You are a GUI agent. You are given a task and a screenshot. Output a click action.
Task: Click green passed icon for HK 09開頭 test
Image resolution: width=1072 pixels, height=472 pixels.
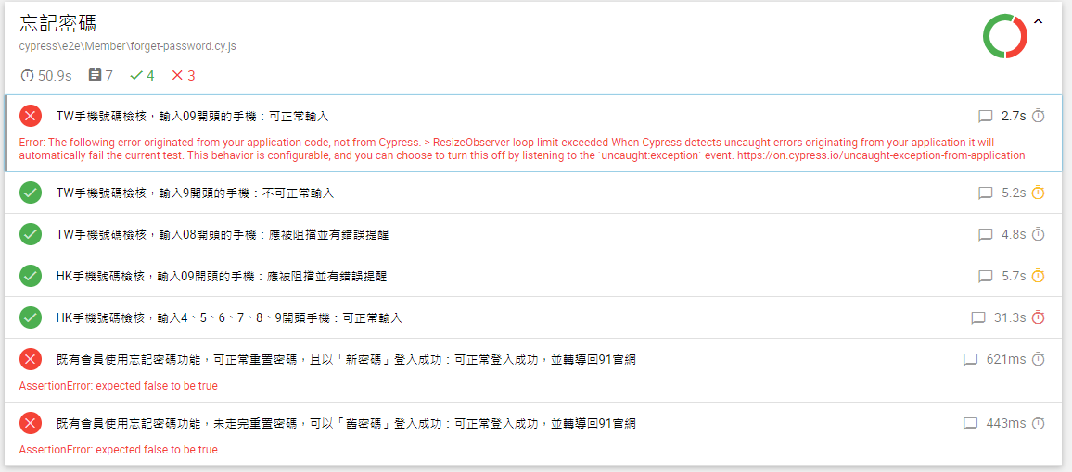31,276
